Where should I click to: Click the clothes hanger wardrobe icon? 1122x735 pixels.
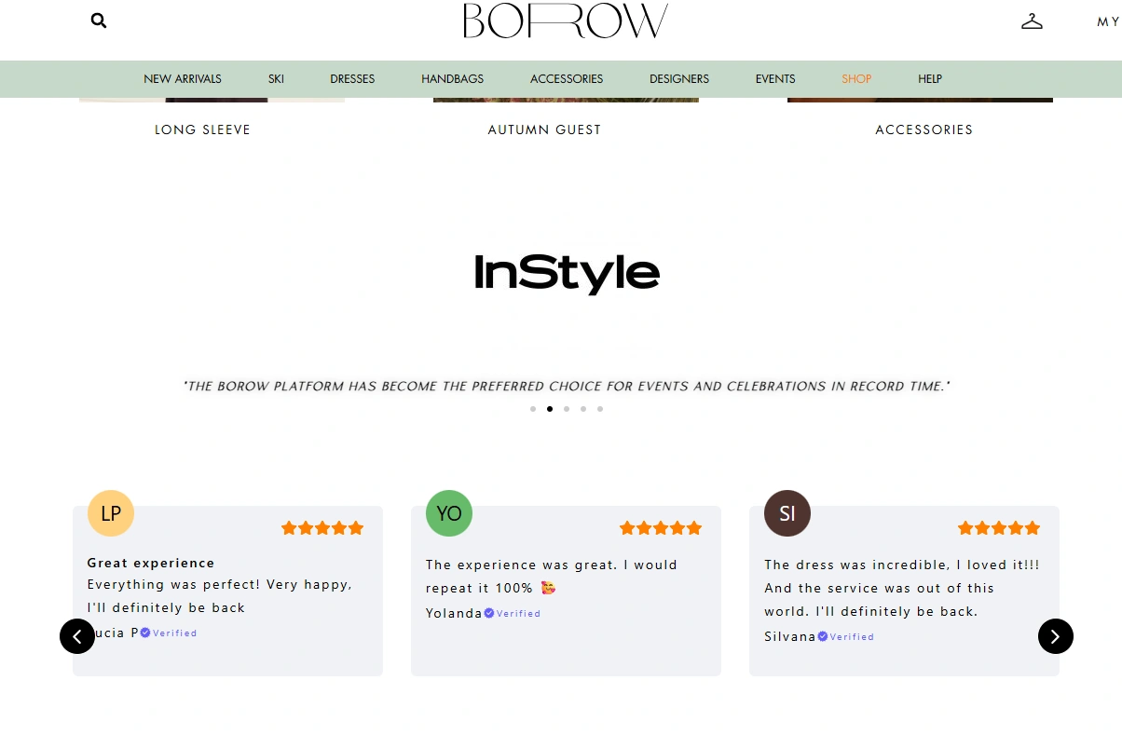(x=1032, y=22)
